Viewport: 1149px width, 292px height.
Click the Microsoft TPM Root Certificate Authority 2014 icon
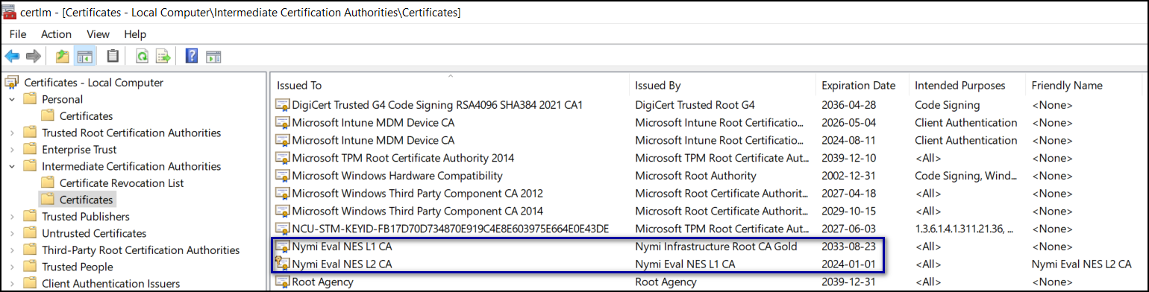click(283, 158)
